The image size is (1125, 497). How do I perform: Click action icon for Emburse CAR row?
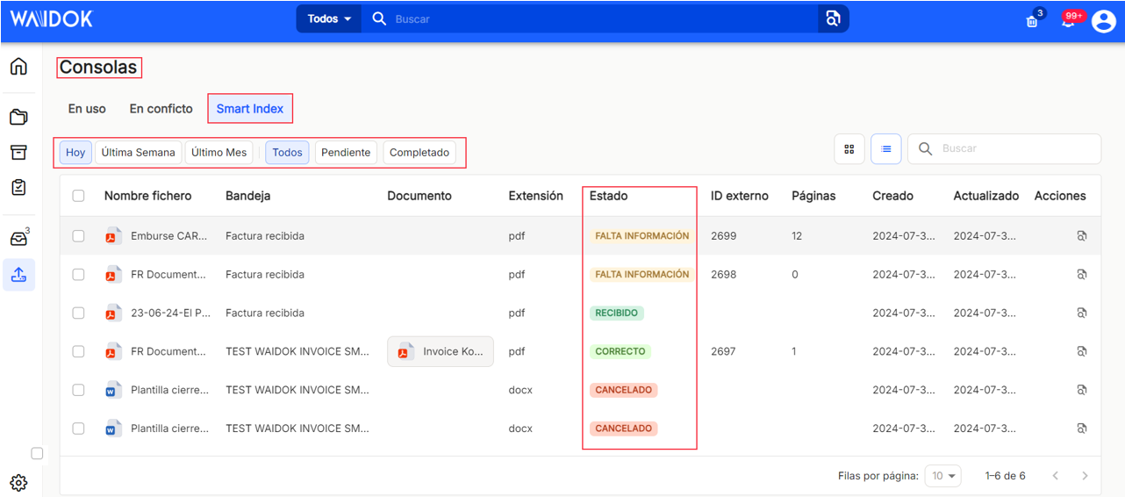(1082, 236)
